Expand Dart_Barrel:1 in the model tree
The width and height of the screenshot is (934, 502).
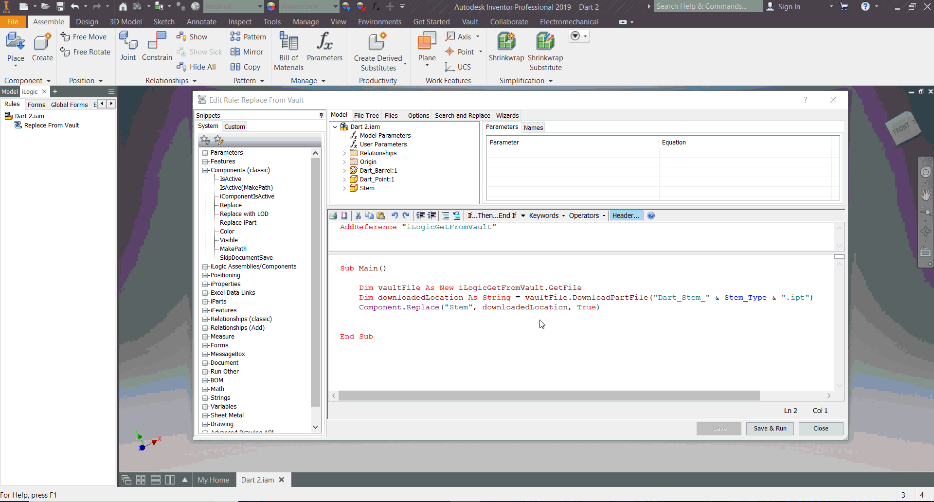(x=344, y=171)
